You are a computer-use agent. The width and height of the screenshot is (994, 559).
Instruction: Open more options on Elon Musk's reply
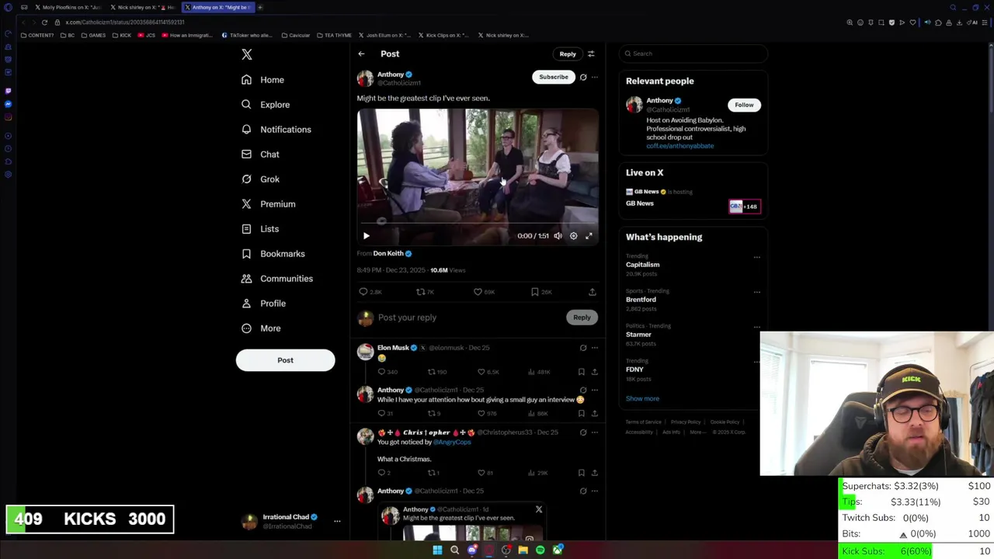coord(595,348)
